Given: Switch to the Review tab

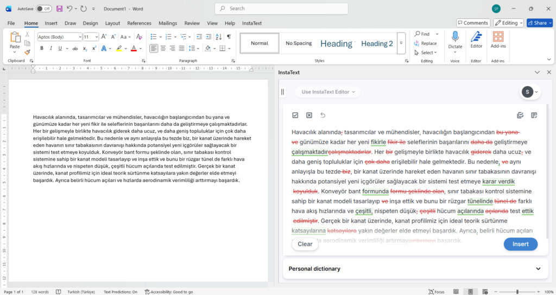Looking at the screenshot, I should point(192,23).
